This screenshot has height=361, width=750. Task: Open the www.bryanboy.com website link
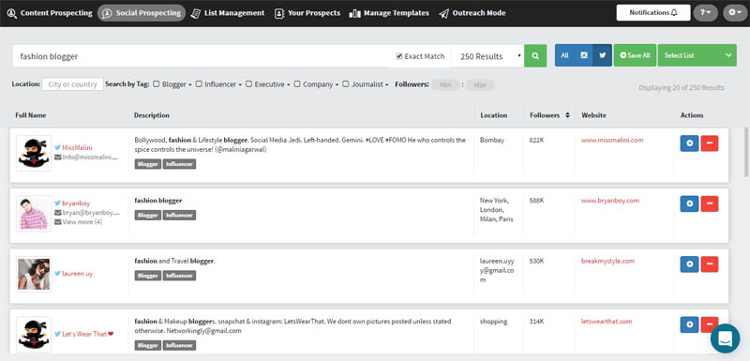click(x=610, y=201)
